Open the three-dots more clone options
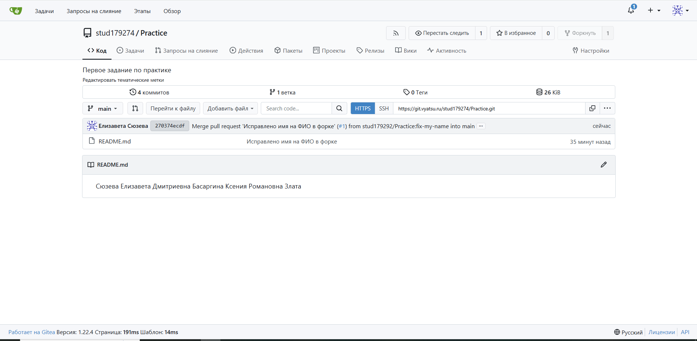This screenshot has width=697, height=341. click(x=607, y=108)
